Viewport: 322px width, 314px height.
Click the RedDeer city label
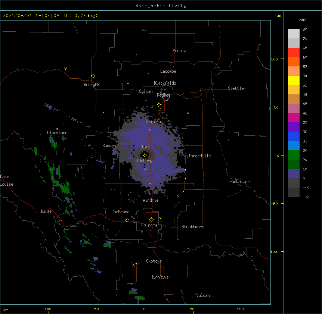pyautogui.click(x=164, y=95)
